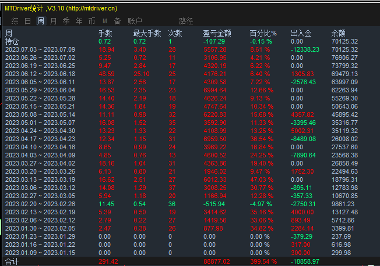Click the trade count value 37
Viewport: 380px width, 266px height.
(x=172, y=188)
